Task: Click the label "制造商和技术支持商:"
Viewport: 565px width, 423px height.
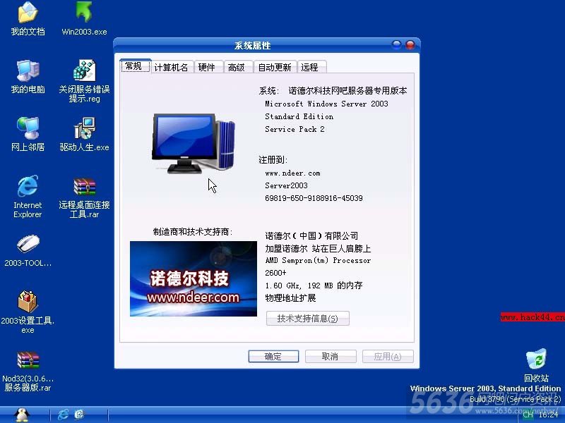Action: 193,232
